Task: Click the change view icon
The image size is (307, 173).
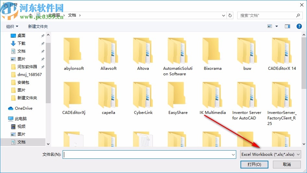Action: pos(270,26)
